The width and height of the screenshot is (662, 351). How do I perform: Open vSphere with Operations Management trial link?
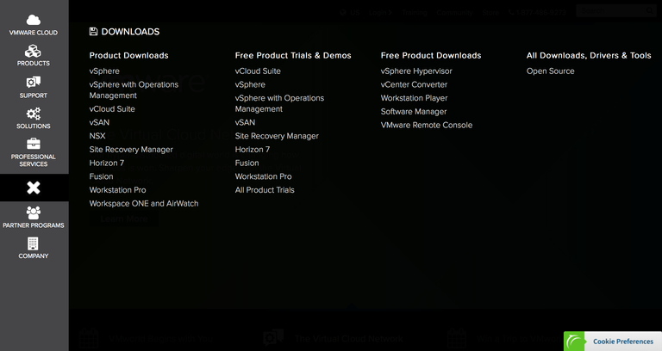(279, 103)
